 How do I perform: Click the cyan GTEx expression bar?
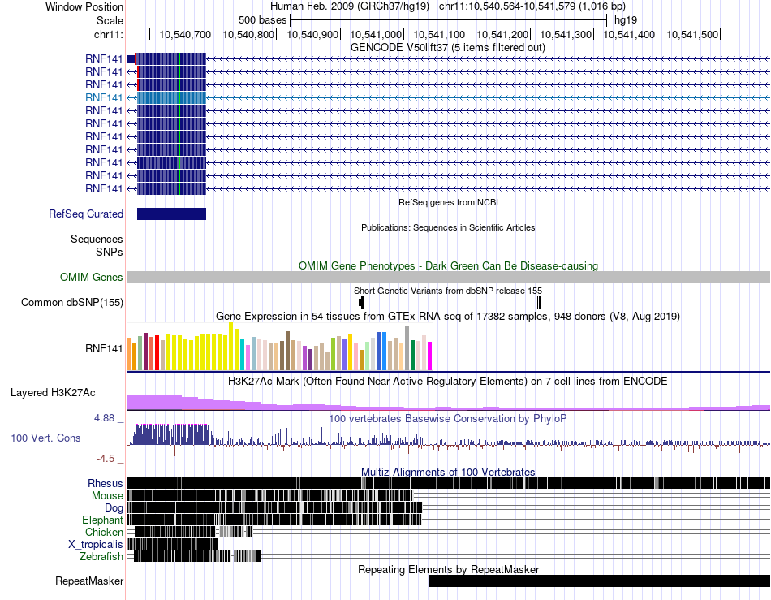tap(243, 354)
